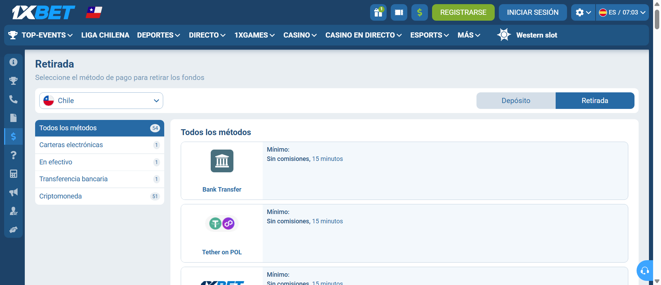661x285 pixels.
Task: Click the sun icon beside Western slot
Action: [x=504, y=35]
